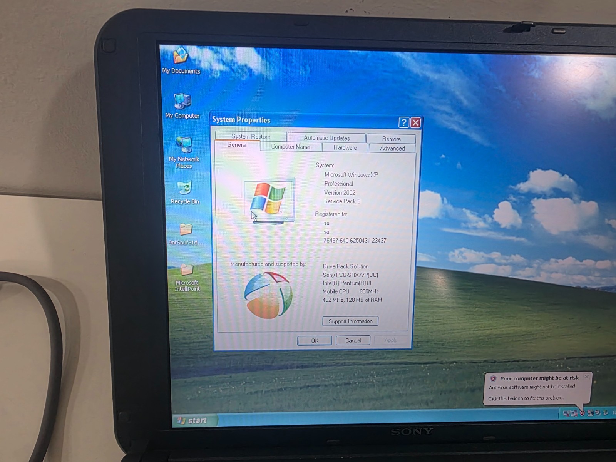Open the Computer Name tab
The height and width of the screenshot is (462, 616).
[291, 147]
